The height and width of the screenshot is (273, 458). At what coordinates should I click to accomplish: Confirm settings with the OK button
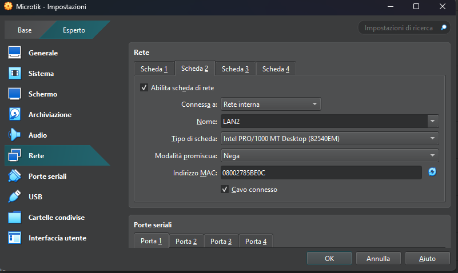tap(329, 258)
